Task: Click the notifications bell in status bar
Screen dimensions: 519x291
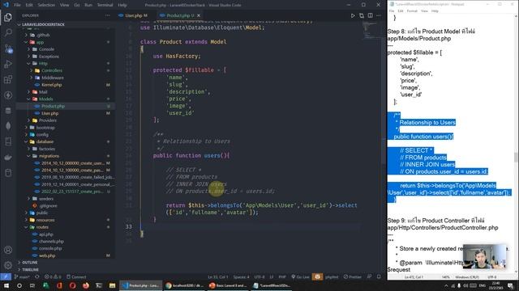Action: [379, 276]
